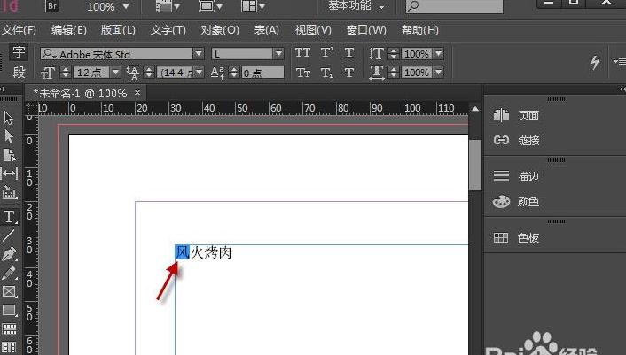Open the 窗口(W) menu

point(366,30)
